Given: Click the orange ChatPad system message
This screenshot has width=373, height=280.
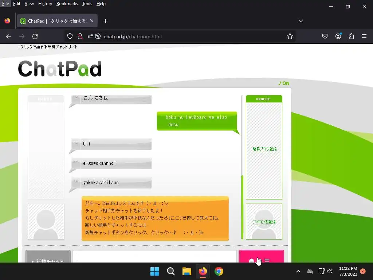Looking at the screenshot, I should [155, 218].
